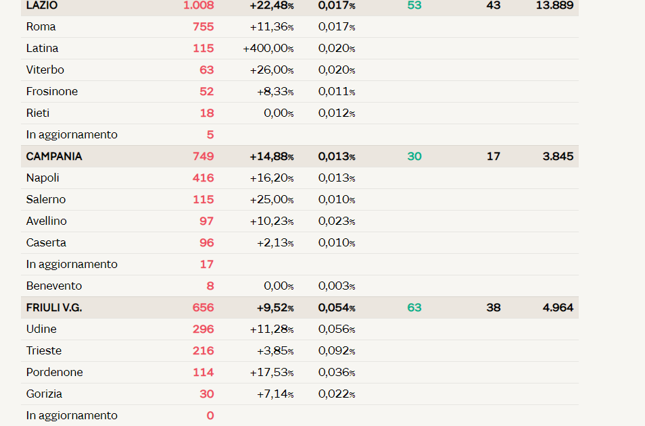645x426 pixels.
Task: Click Trieste's percentage 0,092%
Action: click(x=337, y=351)
